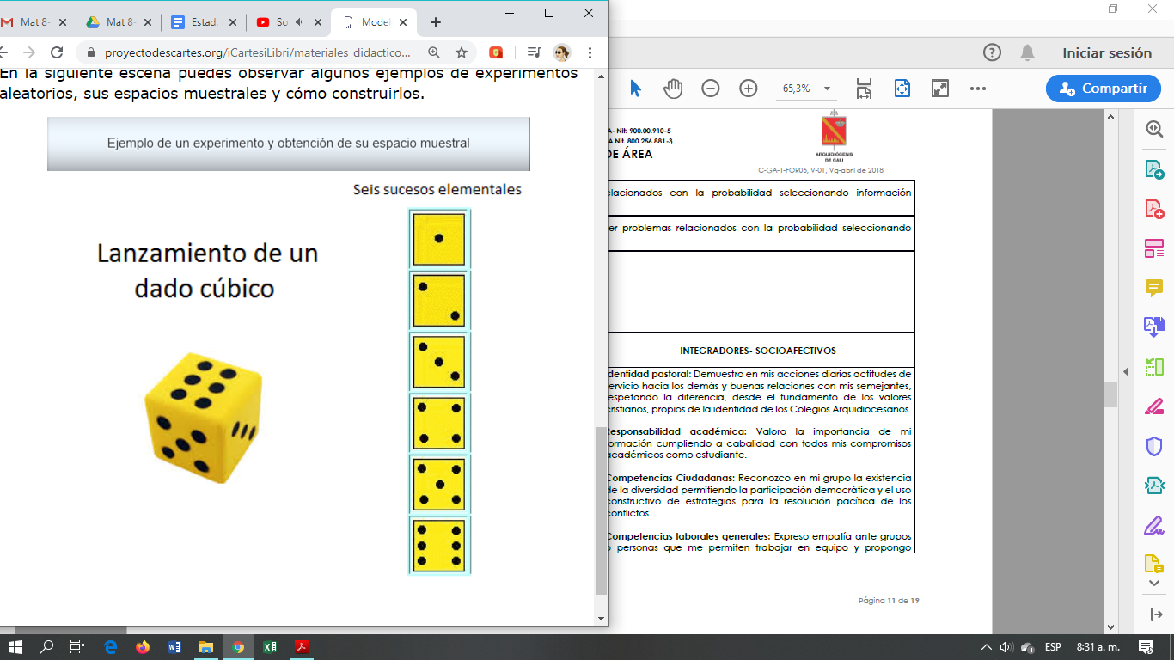Open Acrobat help question mark icon
This screenshot has height=660, width=1174.
coord(992,52)
